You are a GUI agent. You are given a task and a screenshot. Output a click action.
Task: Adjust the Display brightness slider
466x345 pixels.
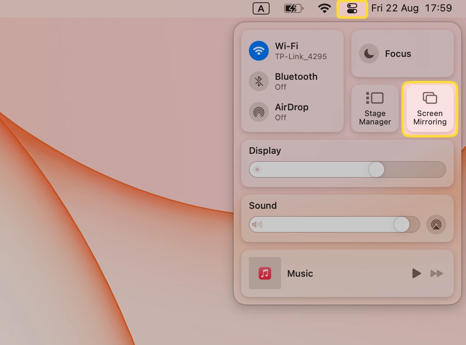coord(376,169)
